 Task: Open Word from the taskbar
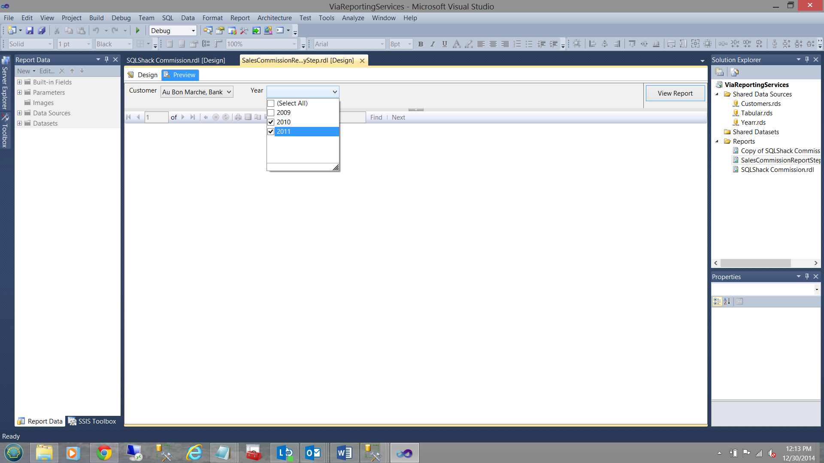coord(344,453)
